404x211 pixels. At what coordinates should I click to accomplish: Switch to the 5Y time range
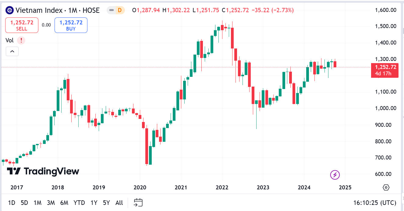coord(106,202)
